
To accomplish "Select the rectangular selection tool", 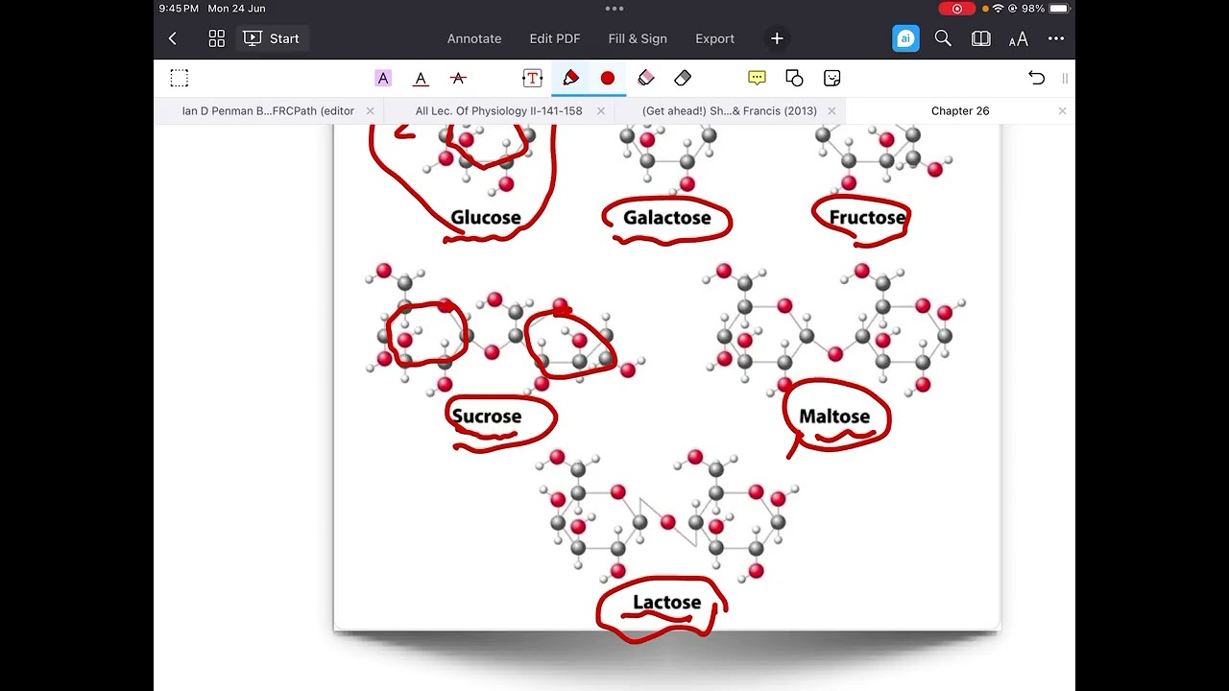I will pos(180,78).
